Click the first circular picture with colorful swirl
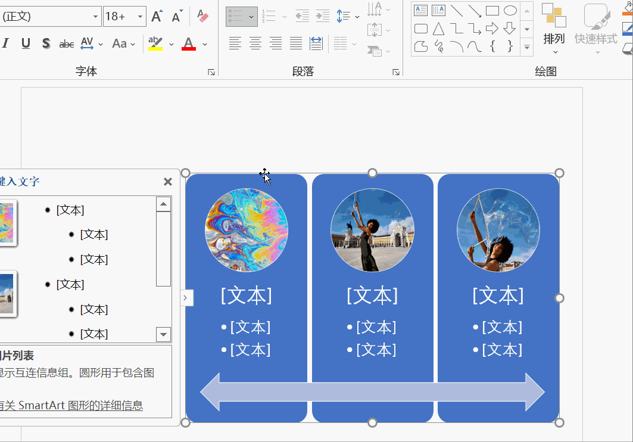 (247, 230)
